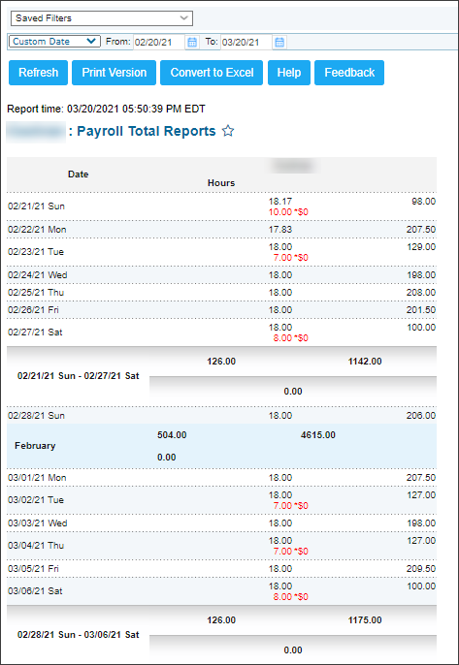Favorite the Payroll Total Reports star
The image size is (459, 665).
click(228, 131)
